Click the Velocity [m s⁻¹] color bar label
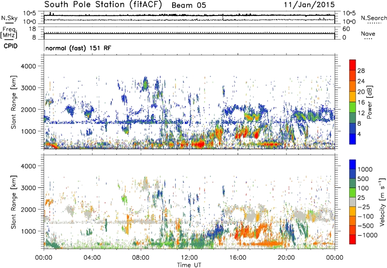The height and width of the screenshot is (268, 387). tap(382, 202)
